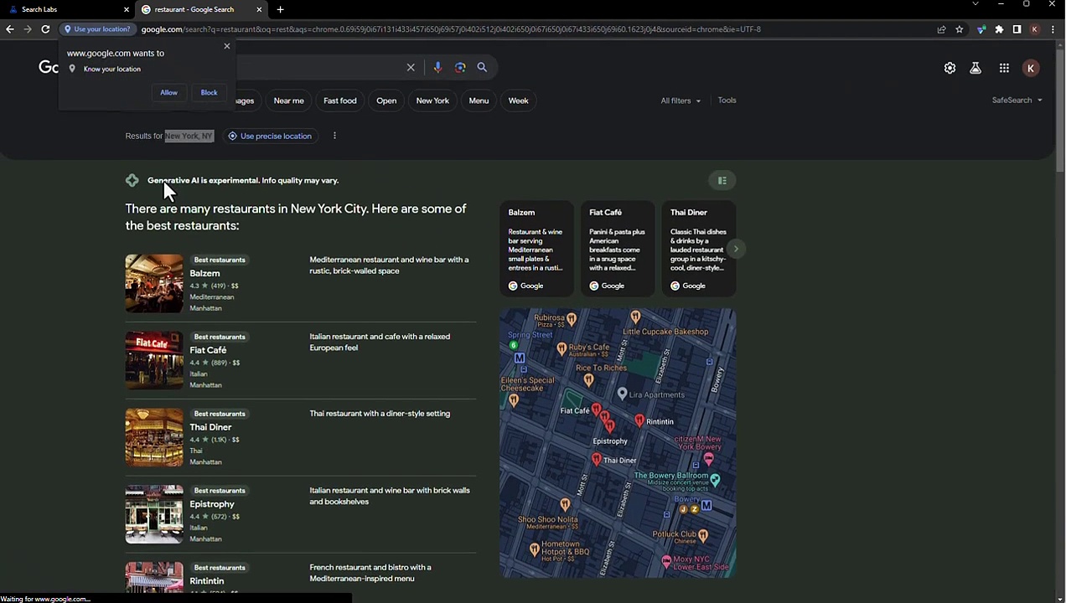Image resolution: width=1066 pixels, height=603 pixels.
Task: Open the Epistrophy restaurant listing
Action: (212, 504)
